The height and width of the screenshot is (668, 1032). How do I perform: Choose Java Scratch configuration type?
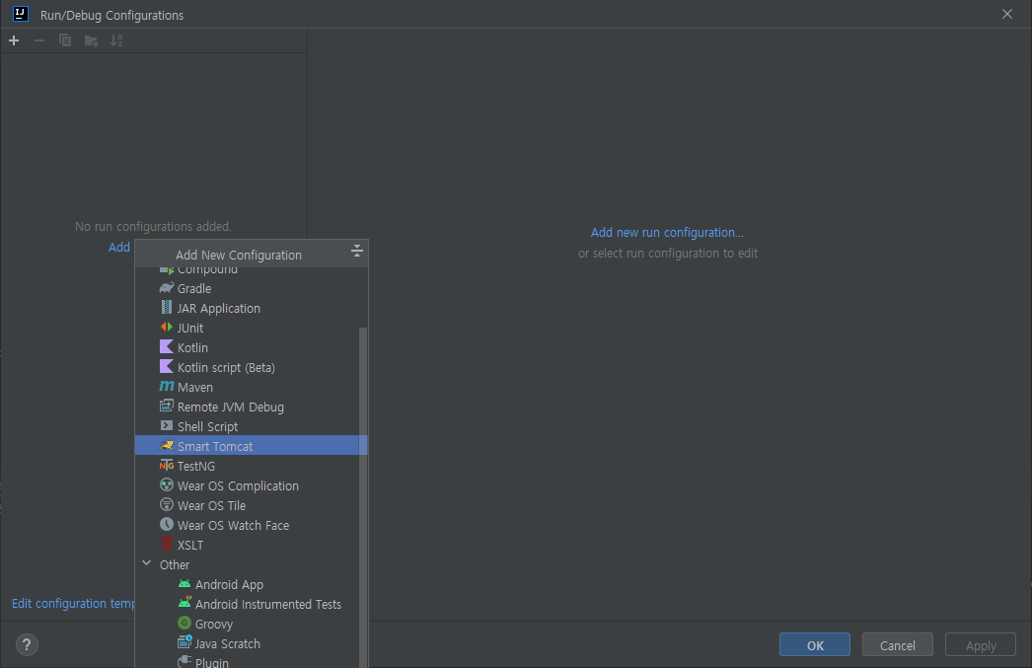(250, 643)
